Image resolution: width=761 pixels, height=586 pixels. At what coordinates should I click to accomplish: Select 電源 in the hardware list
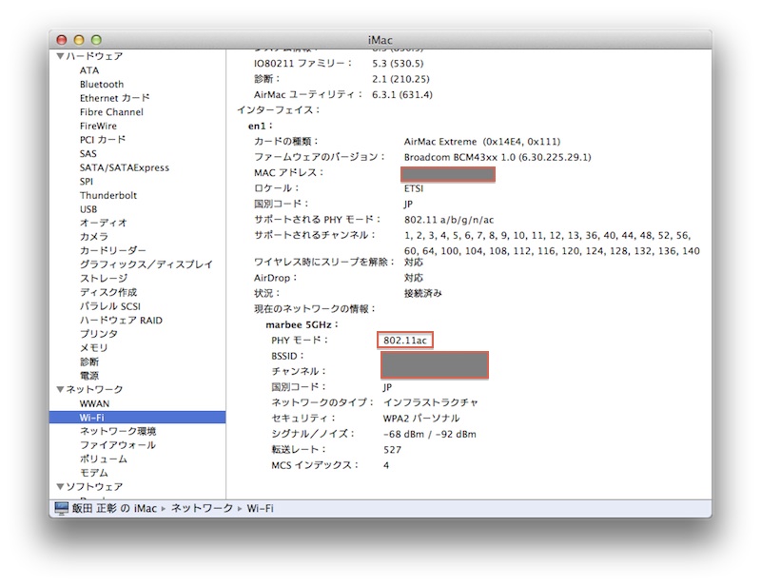(88, 376)
